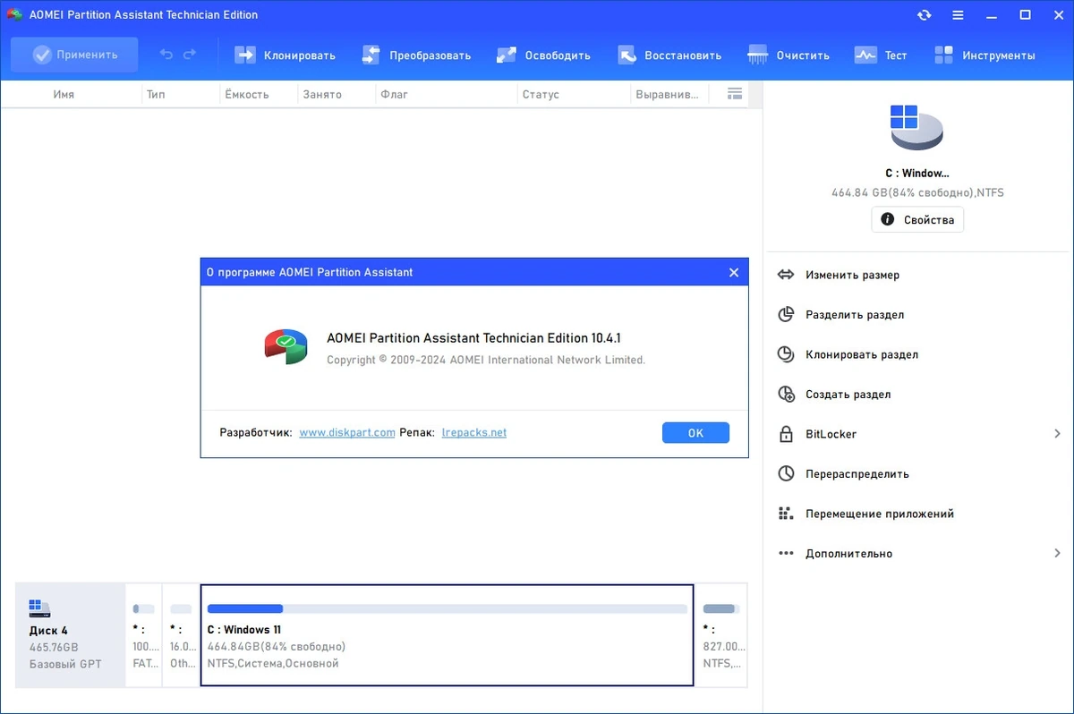
Task: Select Разделить раздел in side panel
Action: point(854,315)
